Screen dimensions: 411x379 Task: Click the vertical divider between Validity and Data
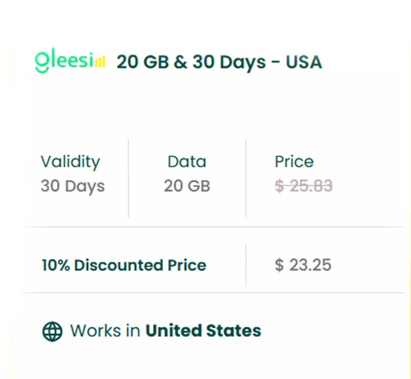128,178
